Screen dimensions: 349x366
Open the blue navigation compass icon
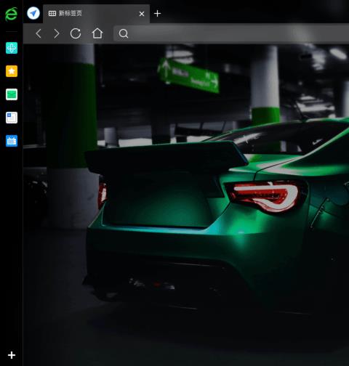[x=33, y=13]
